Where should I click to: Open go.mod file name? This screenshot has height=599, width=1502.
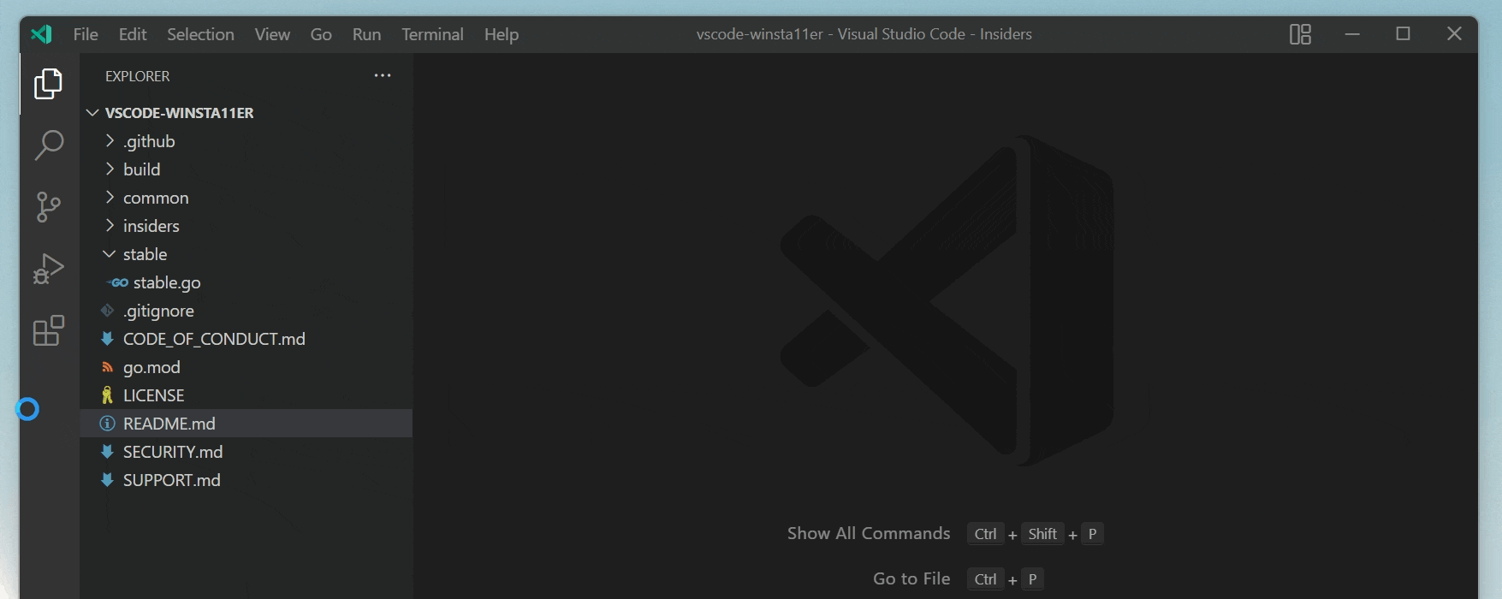[x=151, y=367]
